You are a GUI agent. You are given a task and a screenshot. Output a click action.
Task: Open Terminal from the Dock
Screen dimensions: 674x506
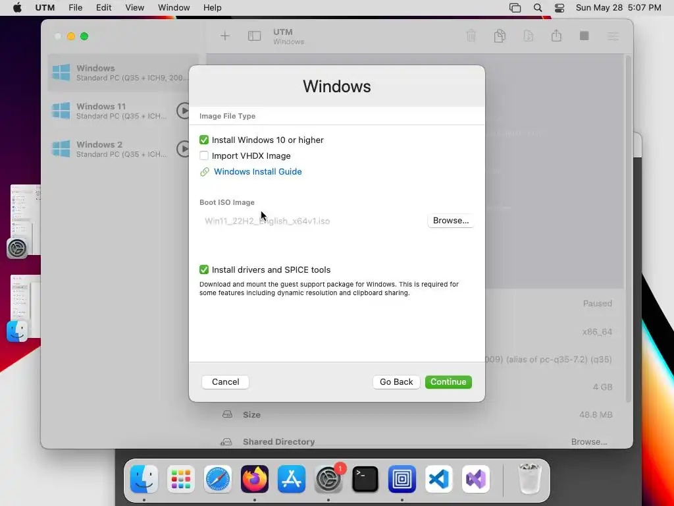coord(365,479)
